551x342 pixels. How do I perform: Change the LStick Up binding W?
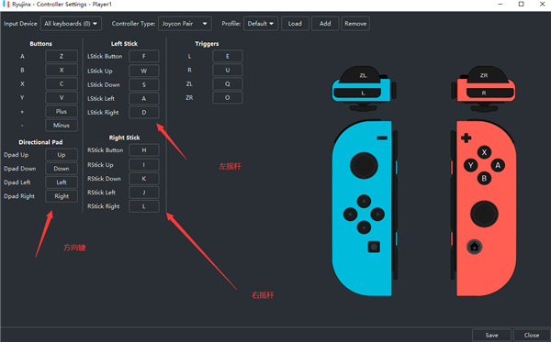point(144,71)
